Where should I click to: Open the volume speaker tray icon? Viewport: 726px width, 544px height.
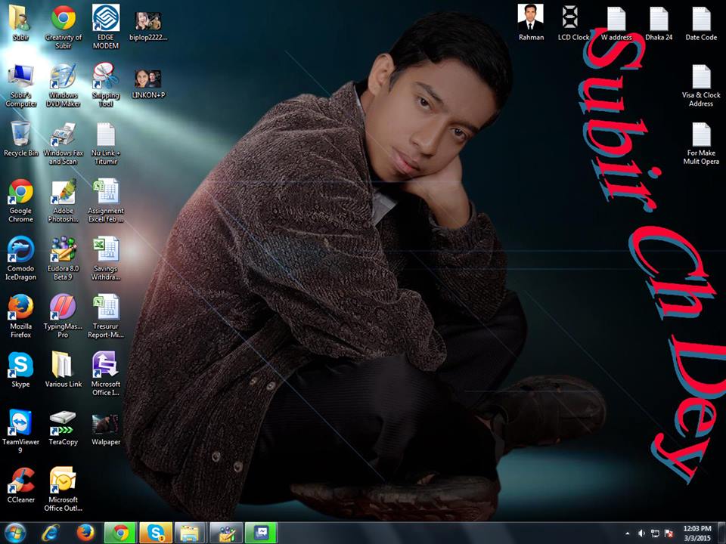642,533
